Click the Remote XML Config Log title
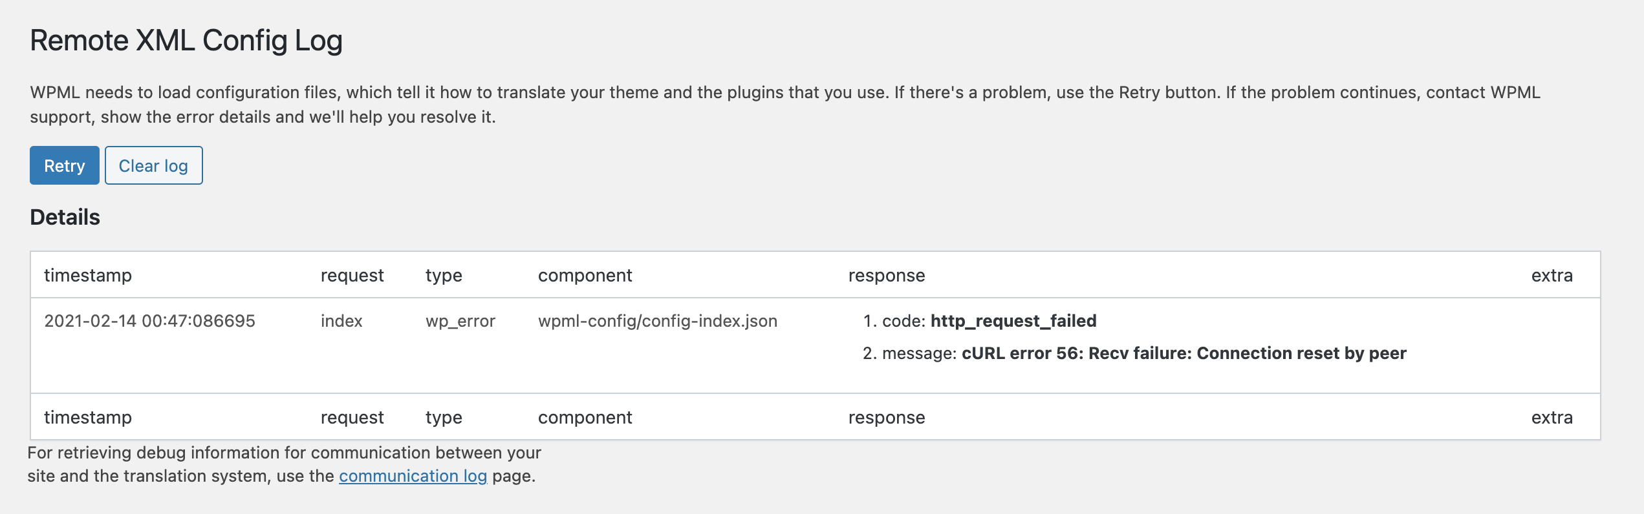1644x514 pixels. pos(186,41)
